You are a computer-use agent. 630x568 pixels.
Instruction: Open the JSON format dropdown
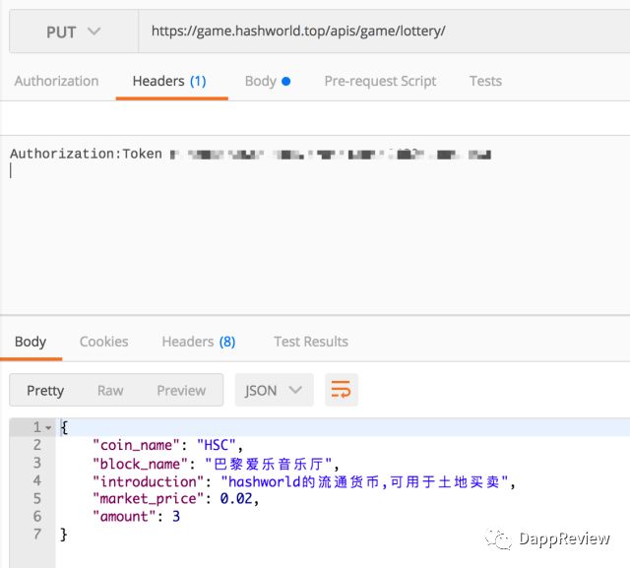[x=274, y=390]
